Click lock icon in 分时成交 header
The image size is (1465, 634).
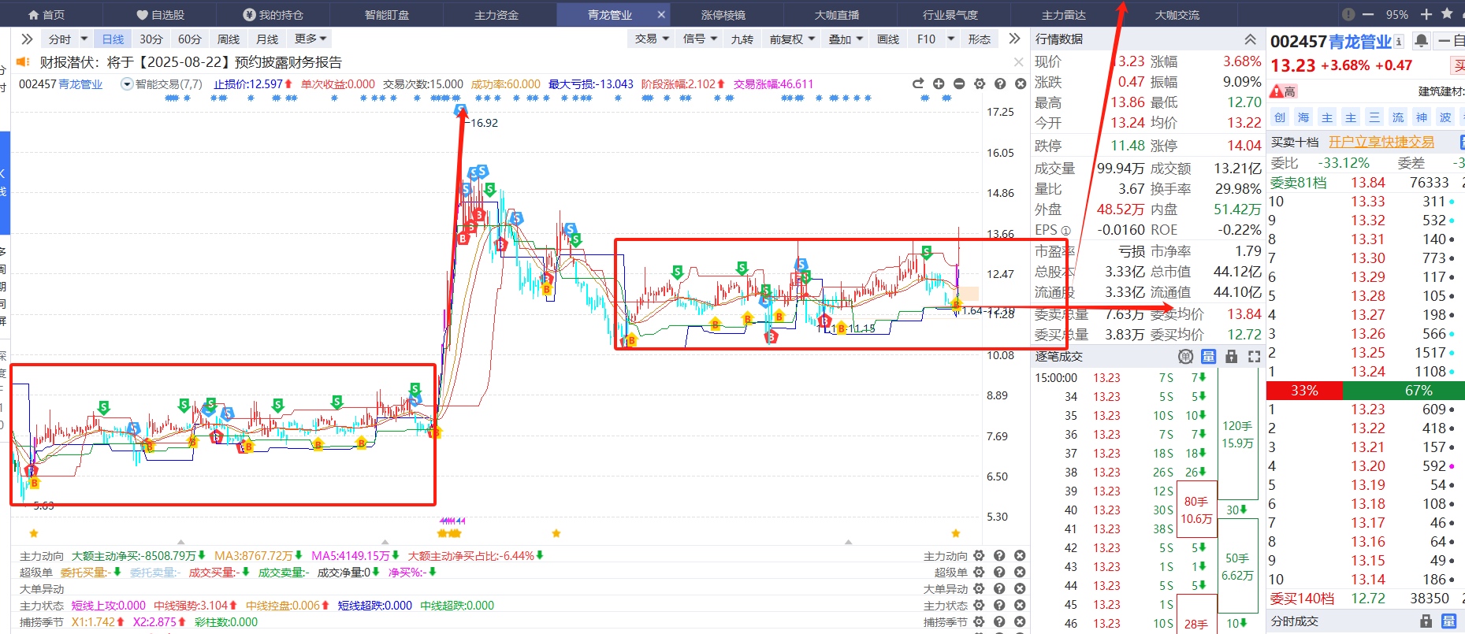[x=1426, y=621]
